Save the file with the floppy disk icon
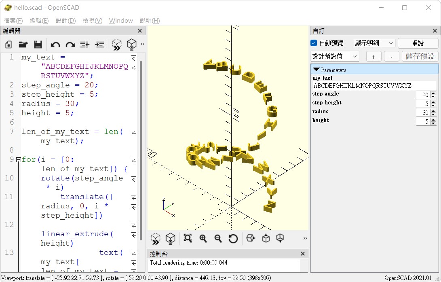The height and width of the screenshot is (282, 441). click(x=38, y=45)
